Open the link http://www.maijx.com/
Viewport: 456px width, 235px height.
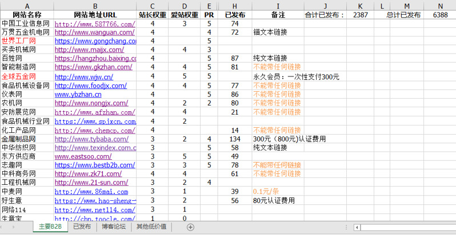tap(89, 50)
